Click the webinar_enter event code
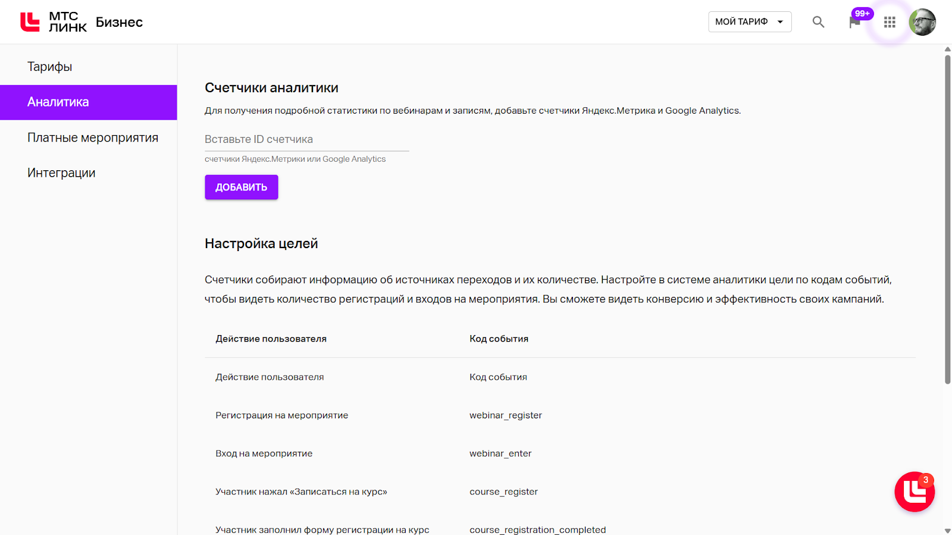 500,453
